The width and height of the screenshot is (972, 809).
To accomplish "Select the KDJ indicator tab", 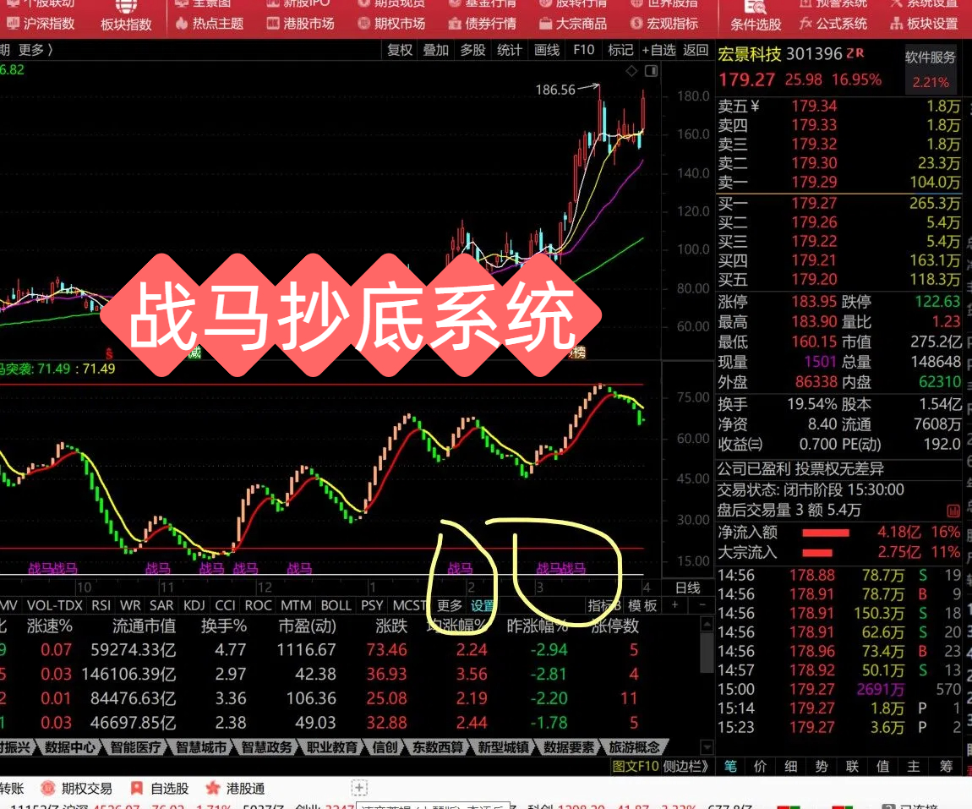I will pyautogui.click(x=194, y=605).
